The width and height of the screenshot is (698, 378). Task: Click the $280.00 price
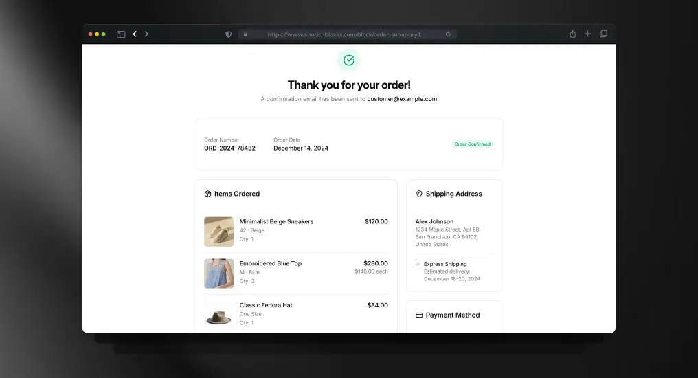tap(376, 263)
